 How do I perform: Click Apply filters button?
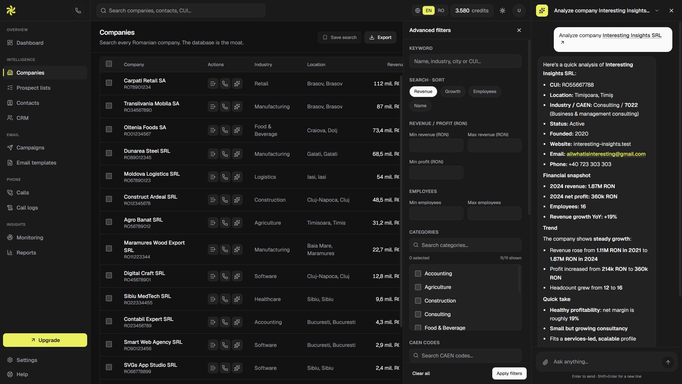pyautogui.click(x=509, y=373)
